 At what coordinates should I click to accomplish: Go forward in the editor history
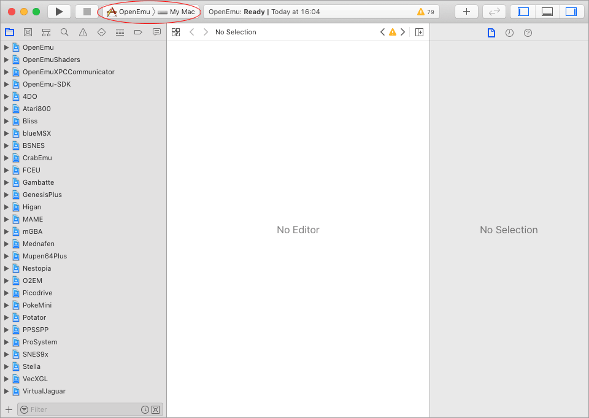point(206,33)
